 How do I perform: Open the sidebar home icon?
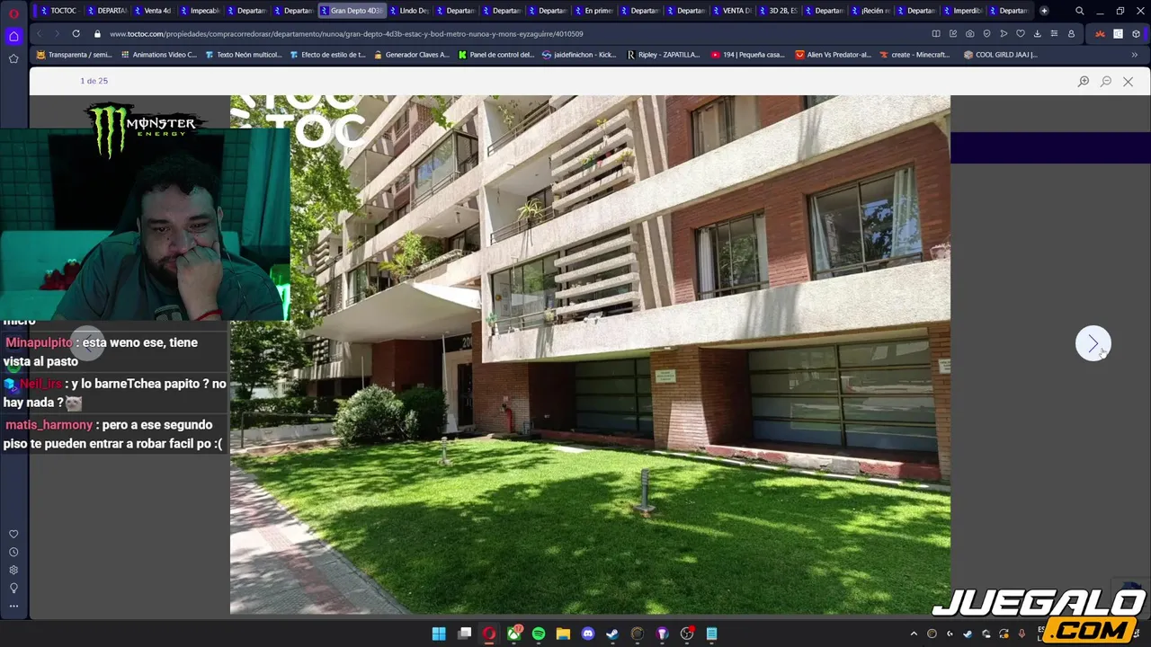coord(13,36)
